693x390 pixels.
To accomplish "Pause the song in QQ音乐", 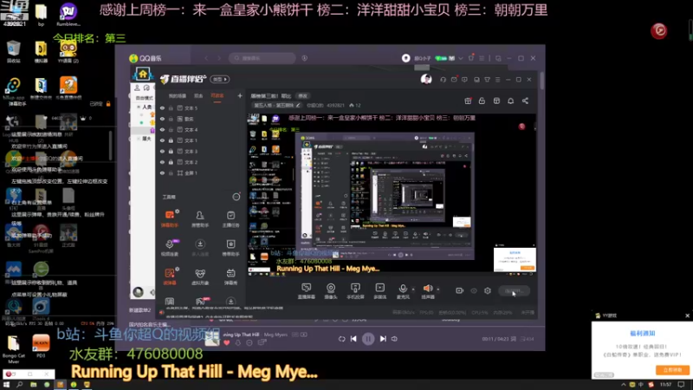I will (x=368, y=339).
